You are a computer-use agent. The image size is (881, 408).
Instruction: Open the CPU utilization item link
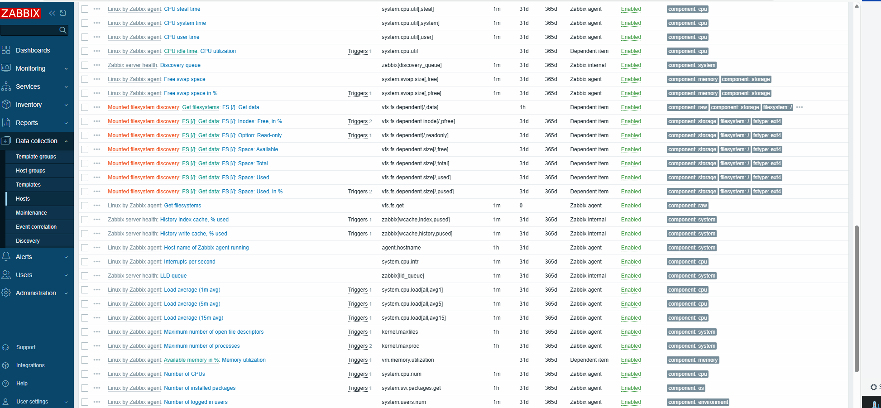(x=218, y=51)
